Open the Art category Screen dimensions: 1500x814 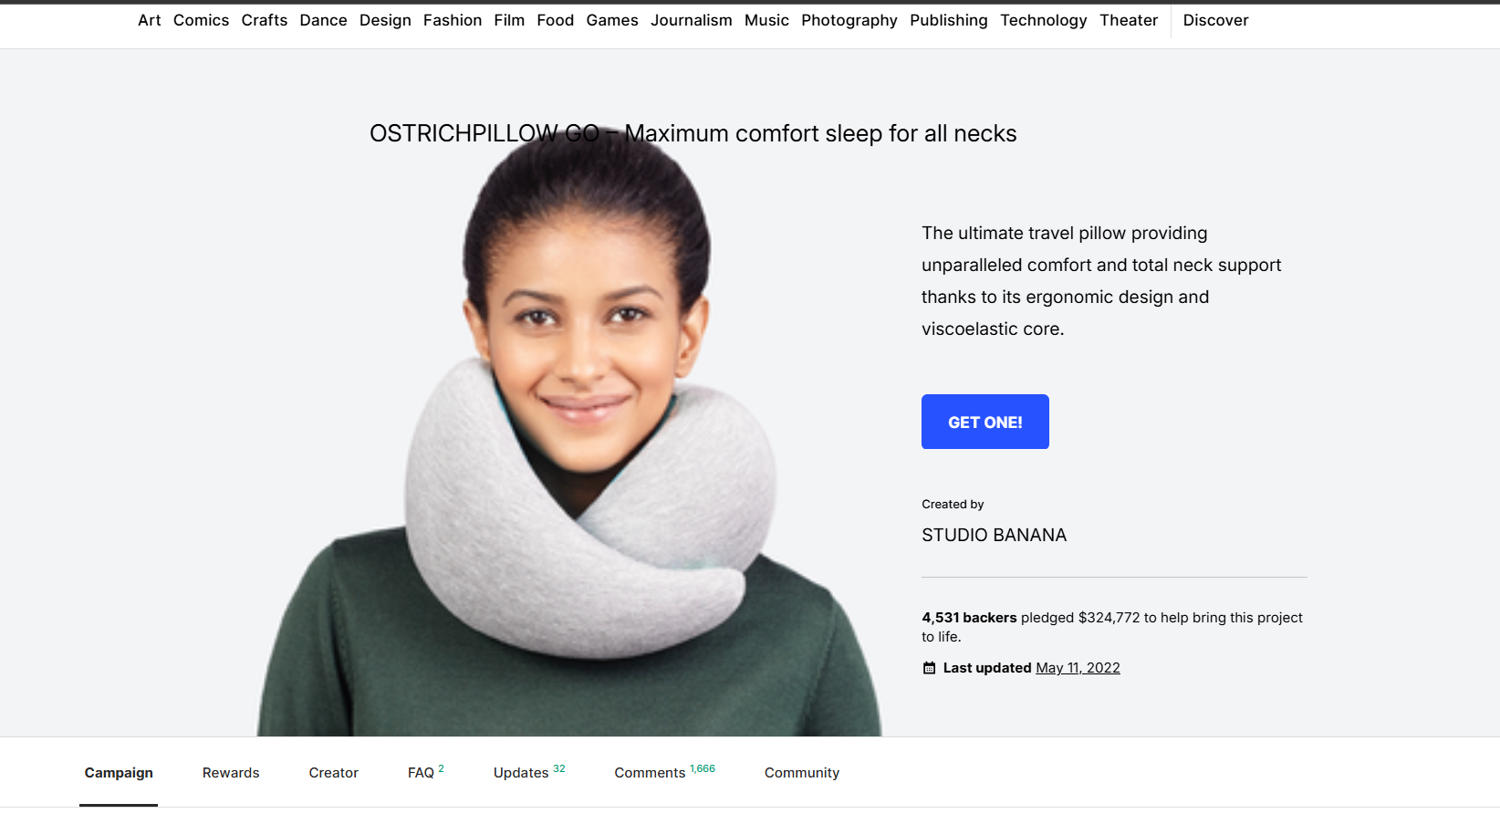point(150,20)
